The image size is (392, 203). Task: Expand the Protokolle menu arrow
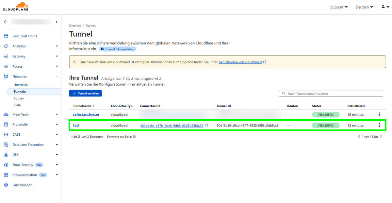[57, 125]
